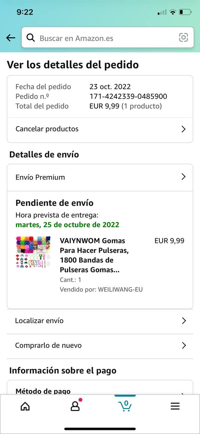Image resolution: width=200 pixels, height=434 pixels.
Task: Tap the Wi-Fi status icon
Action: click(x=173, y=12)
